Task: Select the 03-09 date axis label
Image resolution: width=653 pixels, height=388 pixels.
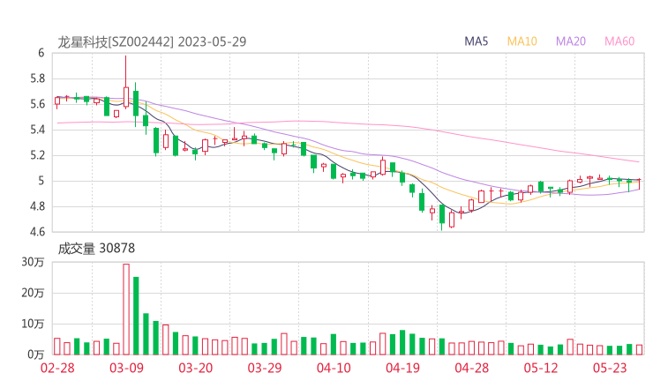Action: 126,368
